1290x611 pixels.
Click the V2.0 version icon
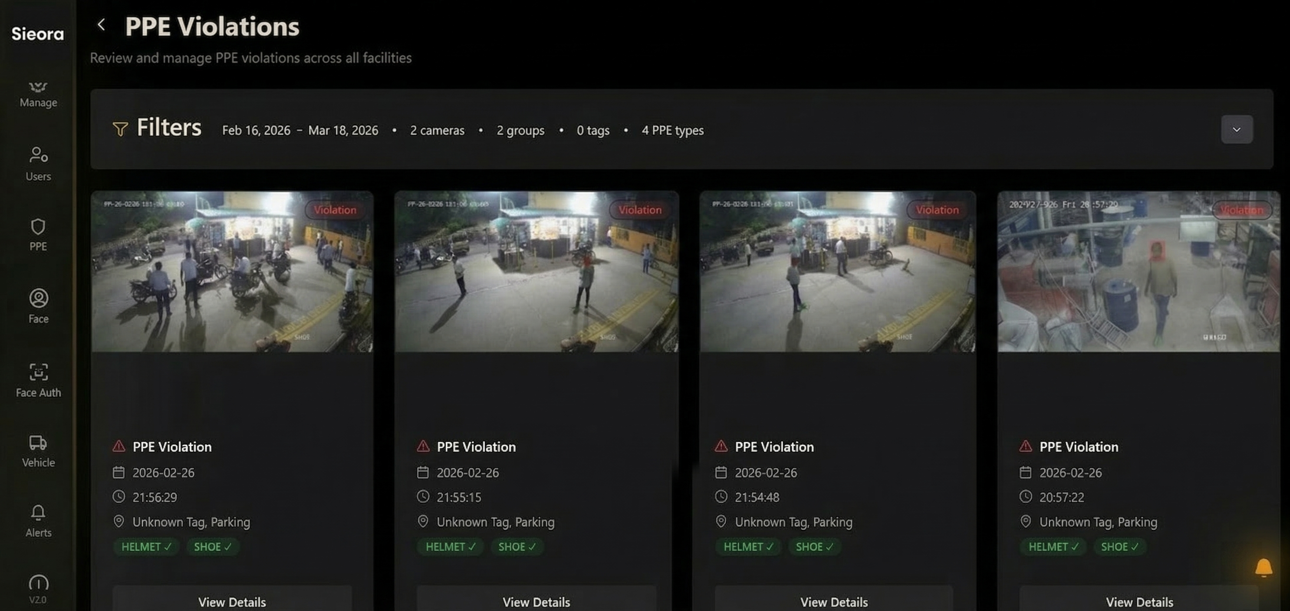point(38,589)
